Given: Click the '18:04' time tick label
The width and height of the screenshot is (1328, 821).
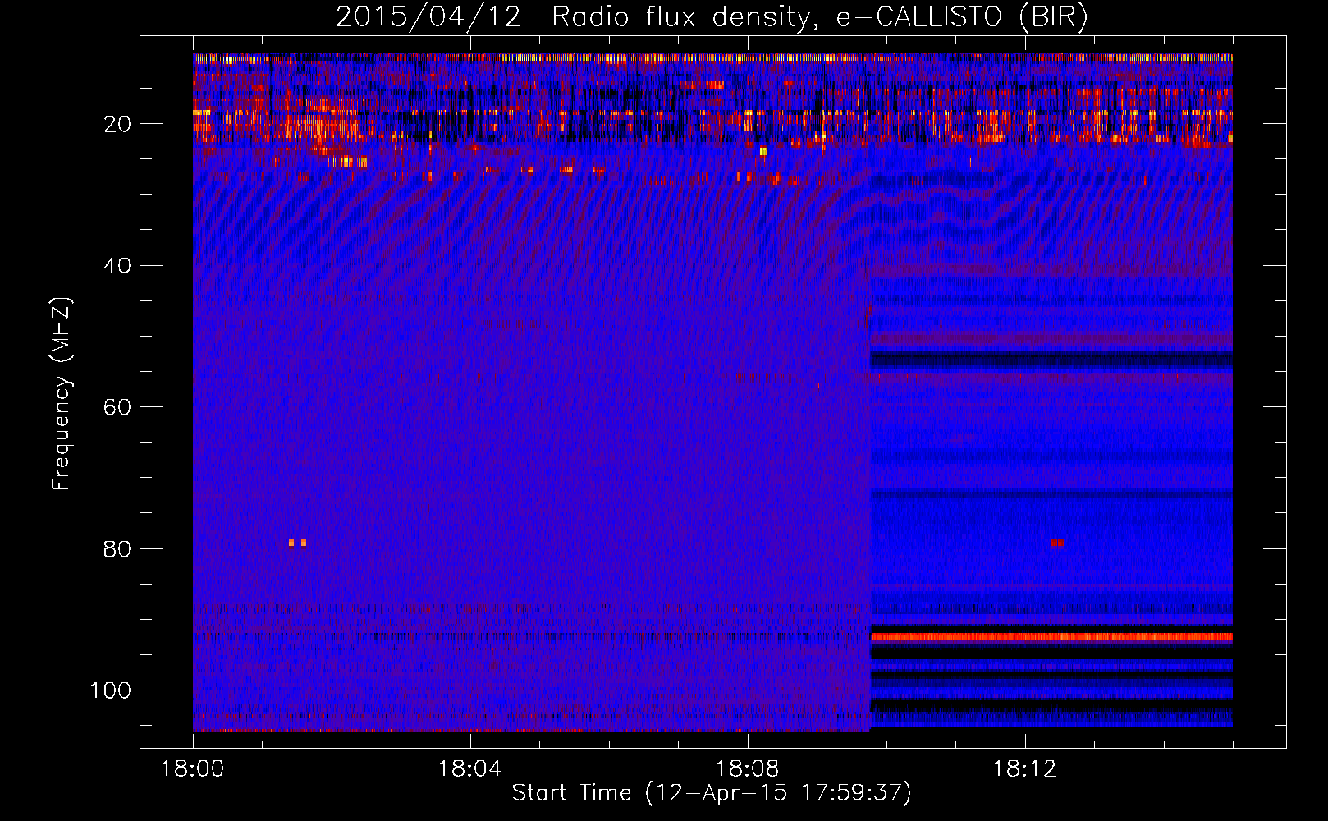Looking at the screenshot, I should [469, 768].
